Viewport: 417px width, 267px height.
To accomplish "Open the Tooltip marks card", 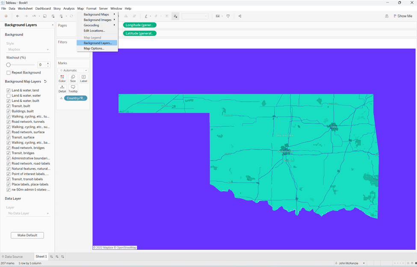I will pos(73,89).
